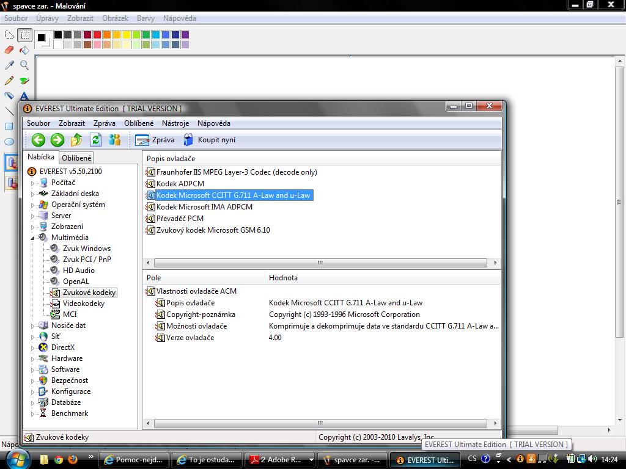This screenshot has height=469, width=626.
Task: Click the Hodnota column header
Action: tap(383, 278)
